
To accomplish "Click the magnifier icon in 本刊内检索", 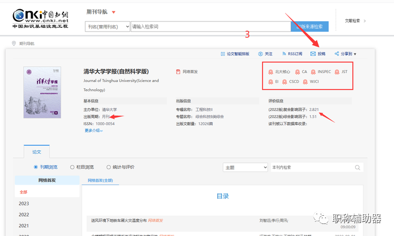I will [x=357, y=168].
